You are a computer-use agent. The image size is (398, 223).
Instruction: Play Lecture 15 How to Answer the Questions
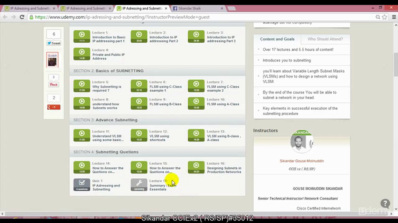139,167
